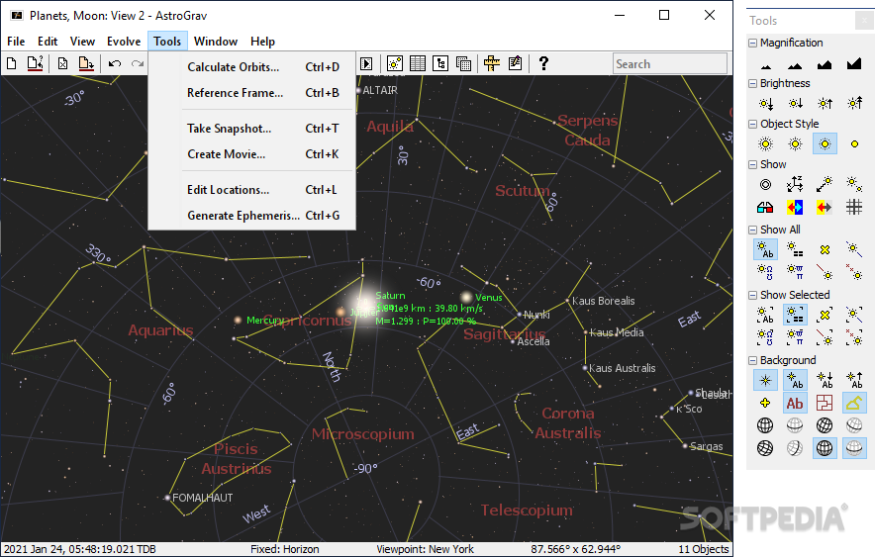Image resolution: width=875 pixels, height=557 pixels.
Task: Collapse the Show section
Action: [753, 164]
